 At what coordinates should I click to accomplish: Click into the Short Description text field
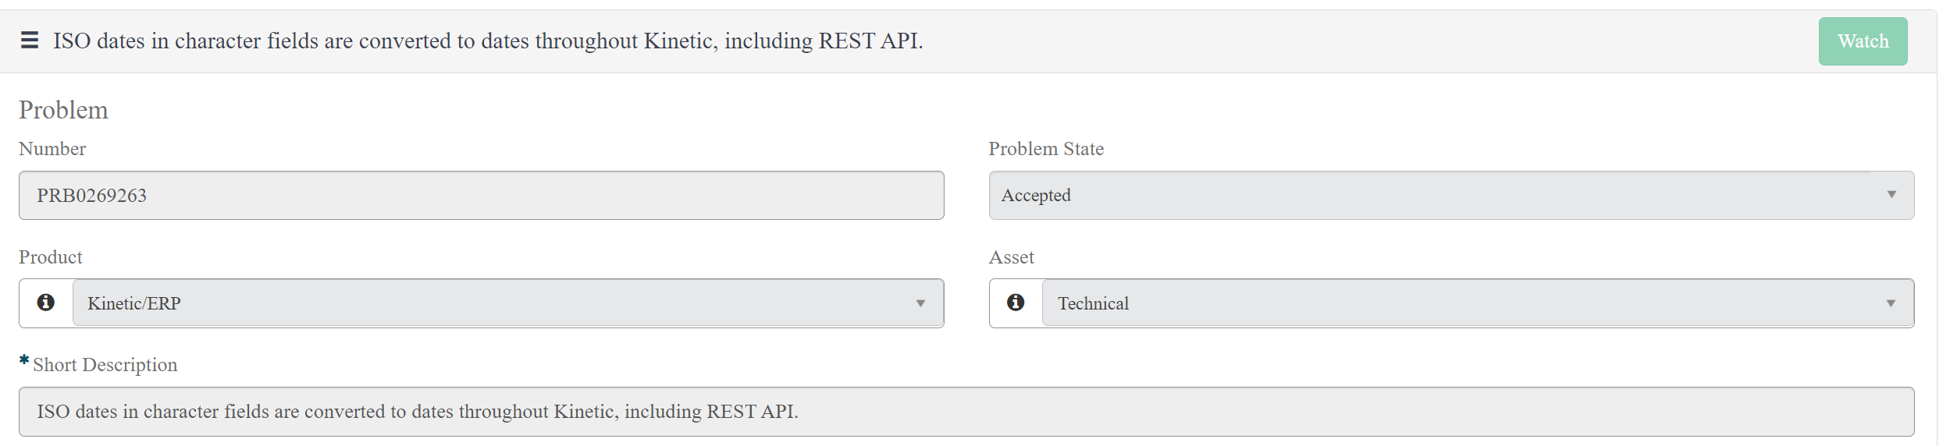[966, 412]
